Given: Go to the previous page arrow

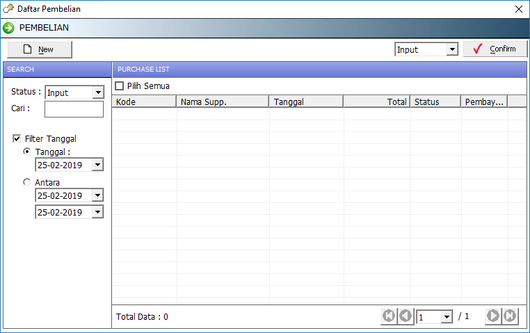Looking at the screenshot, I should click(x=405, y=316).
